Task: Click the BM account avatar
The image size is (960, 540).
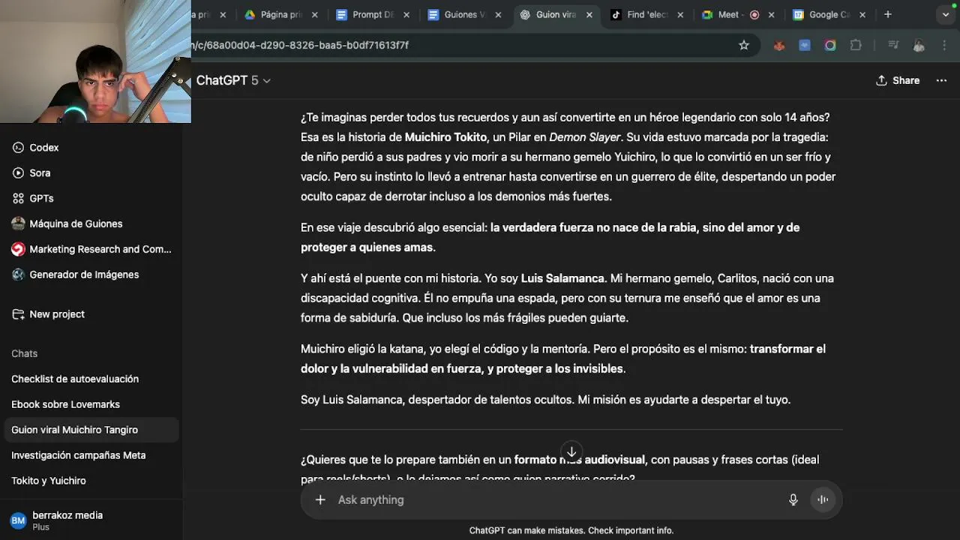Action: point(18,520)
